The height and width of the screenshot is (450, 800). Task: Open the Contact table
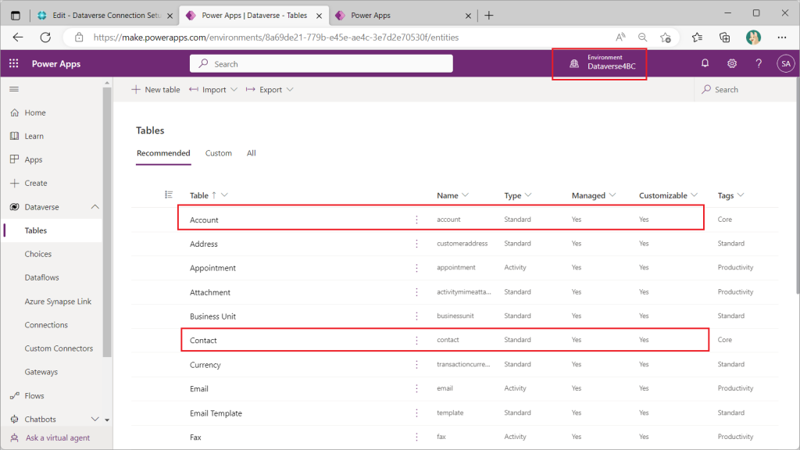(x=203, y=341)
